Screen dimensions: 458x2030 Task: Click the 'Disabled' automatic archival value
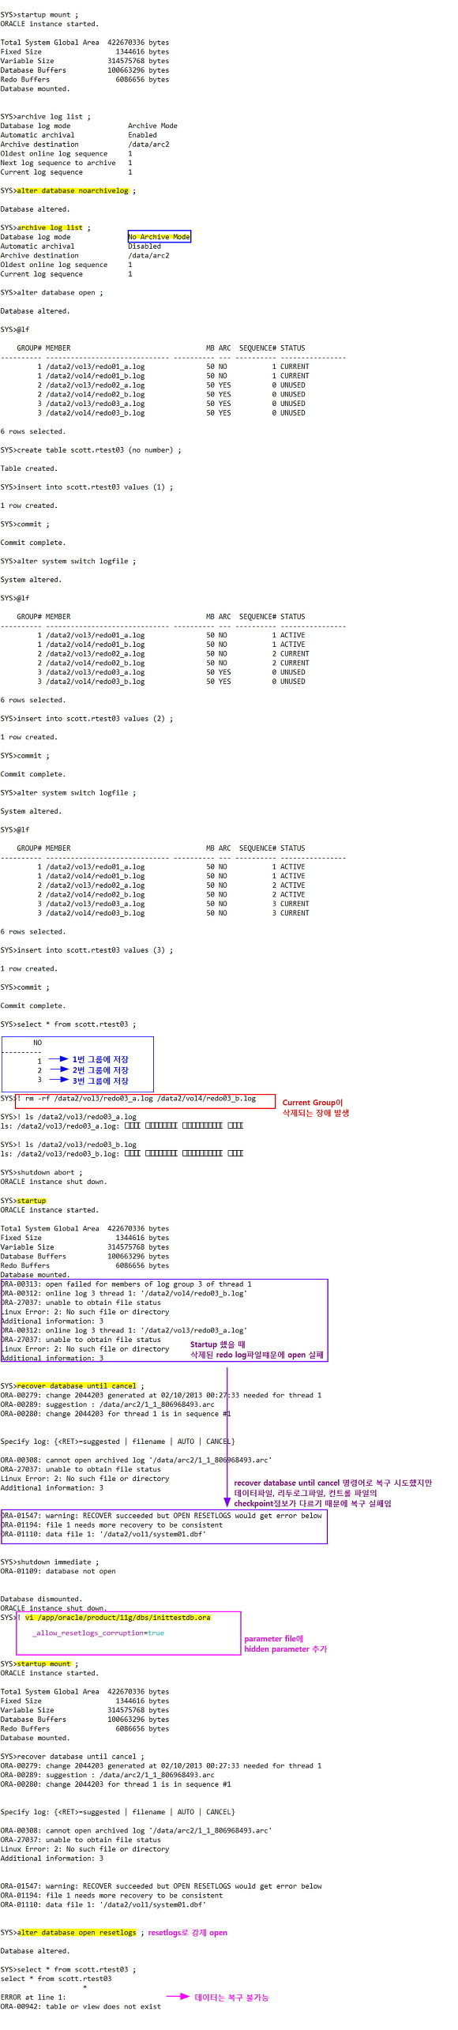tap(145, 246)
